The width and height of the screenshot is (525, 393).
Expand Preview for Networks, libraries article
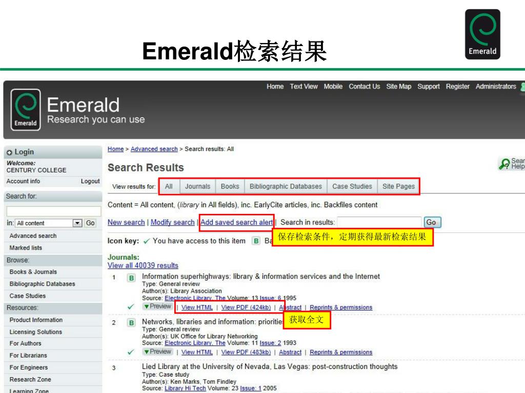pyautogui.click(x=157, y=352)
